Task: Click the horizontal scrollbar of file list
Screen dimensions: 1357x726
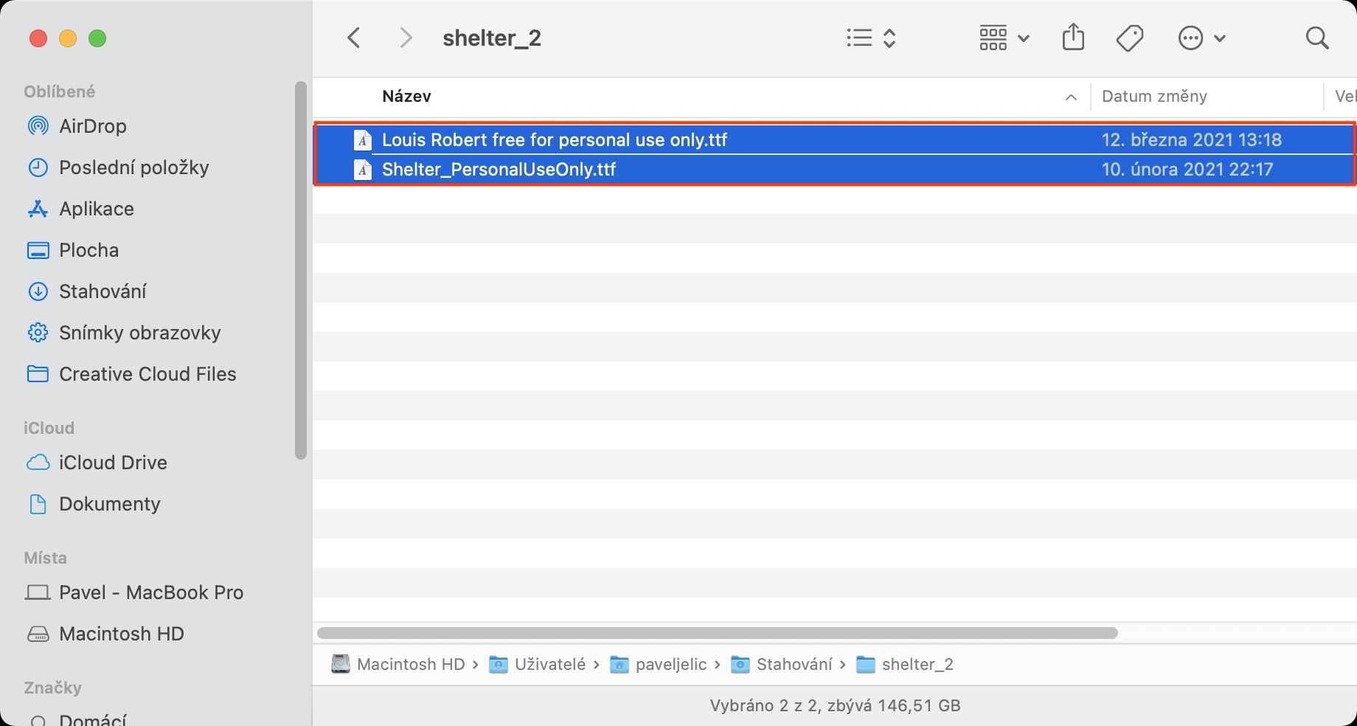Action: click(x=717, y=633)
